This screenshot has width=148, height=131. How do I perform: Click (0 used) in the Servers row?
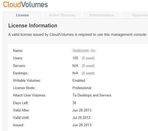[88, 66]
